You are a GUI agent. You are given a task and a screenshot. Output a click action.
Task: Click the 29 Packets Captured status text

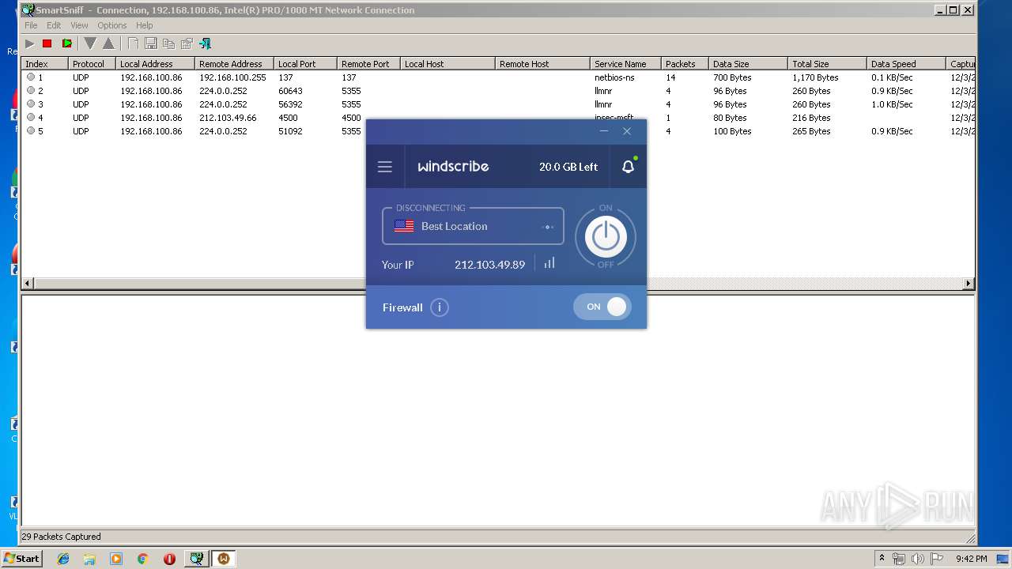pos(62,537)
